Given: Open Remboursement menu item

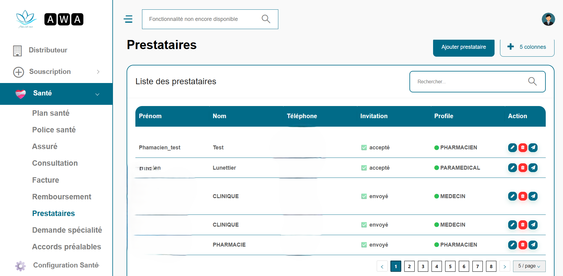Looking at the screenshot, I should 62,197.
